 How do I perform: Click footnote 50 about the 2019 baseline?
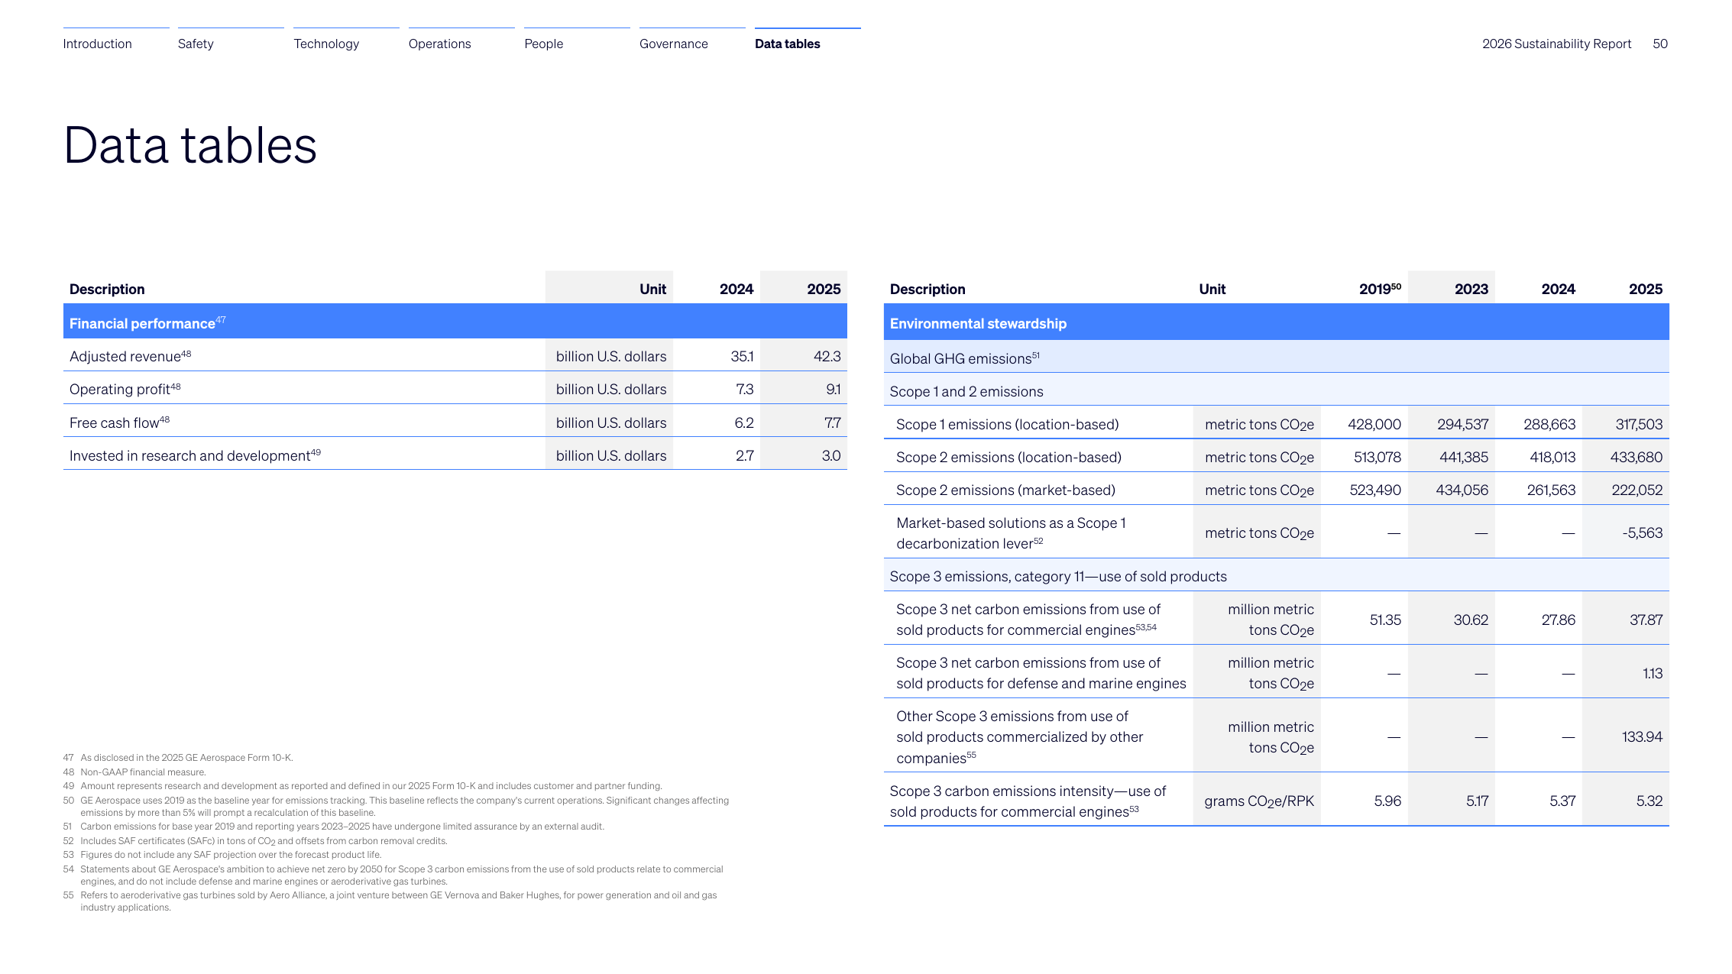396,806
